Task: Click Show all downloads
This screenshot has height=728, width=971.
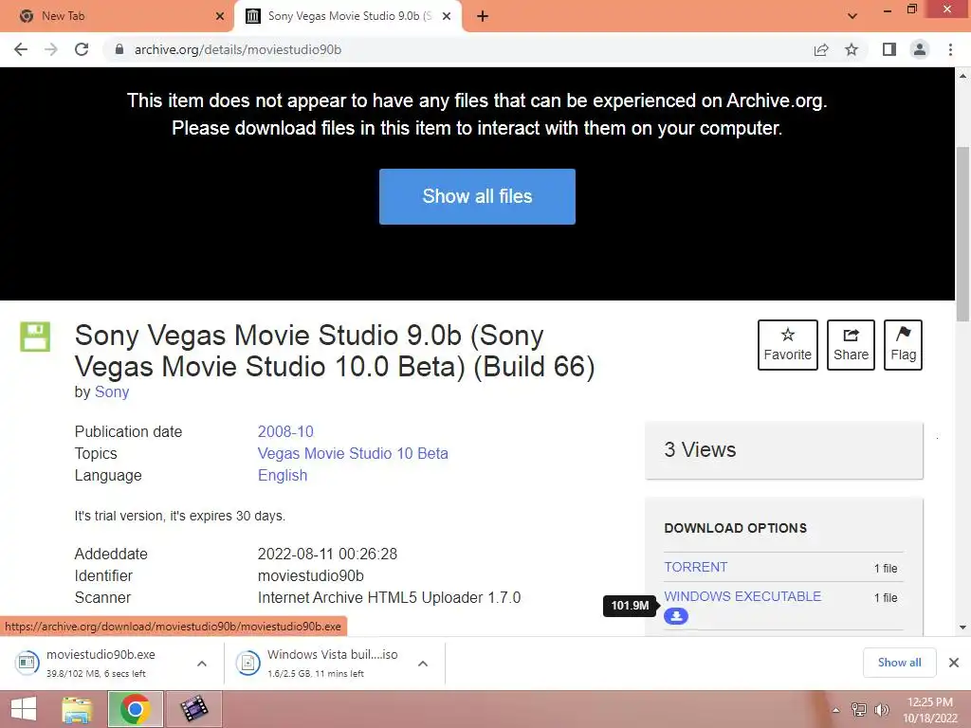Action: pyautogui.click(x=899, y=663)
